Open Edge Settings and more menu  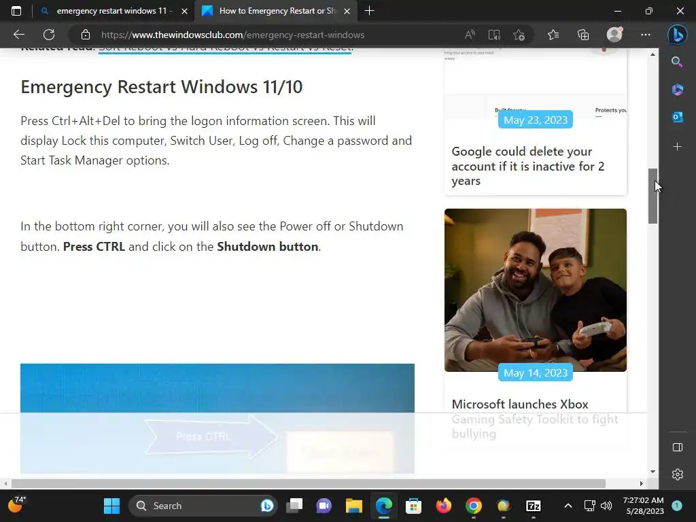tap(646, 35)
